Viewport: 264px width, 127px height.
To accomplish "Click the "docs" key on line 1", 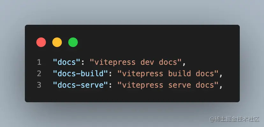I will (67, 62).
